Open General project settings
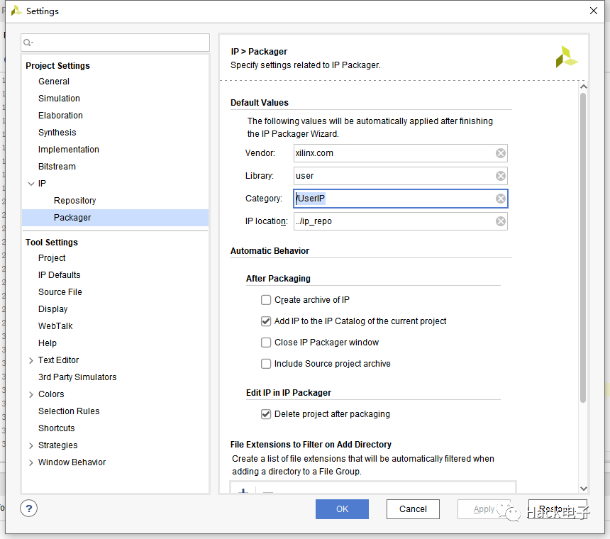The image size is (610, 539). pos(54,82)
